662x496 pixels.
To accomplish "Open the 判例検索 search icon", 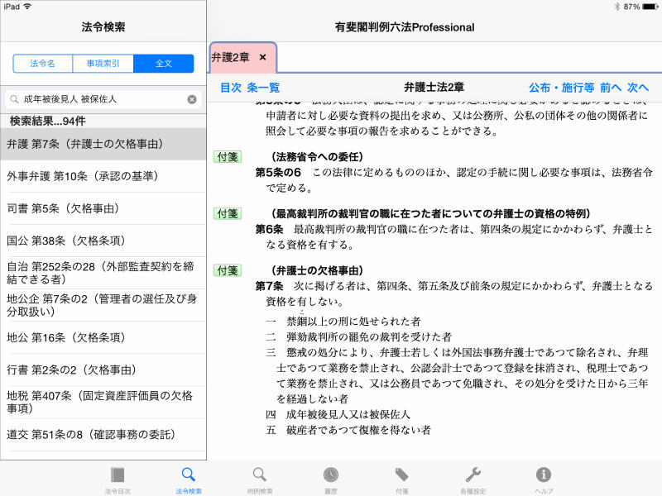I will (x=259, y=475).
